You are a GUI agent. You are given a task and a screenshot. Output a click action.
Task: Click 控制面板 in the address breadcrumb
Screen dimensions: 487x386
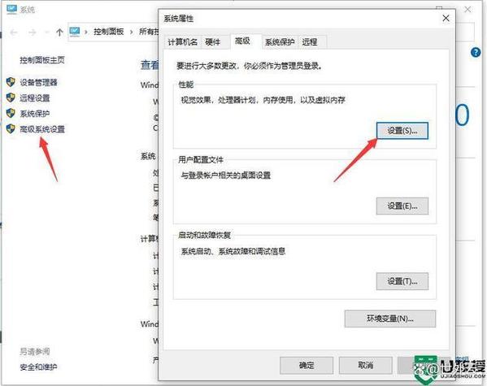pyautogui.click(x=109, y=32)
